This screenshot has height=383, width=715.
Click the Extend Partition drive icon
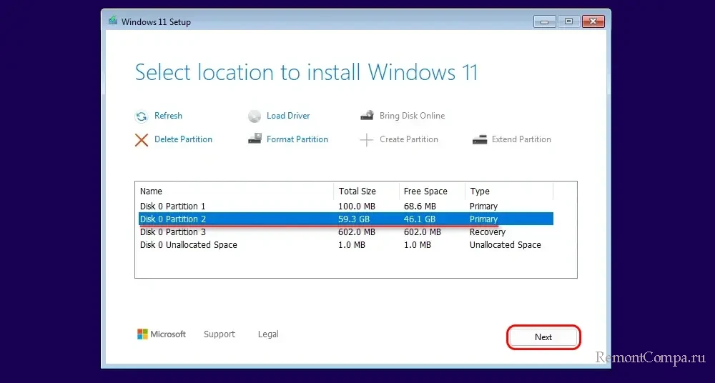coord(480,139)
